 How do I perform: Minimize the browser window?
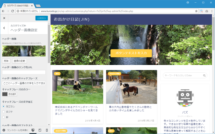pos(196,2)
